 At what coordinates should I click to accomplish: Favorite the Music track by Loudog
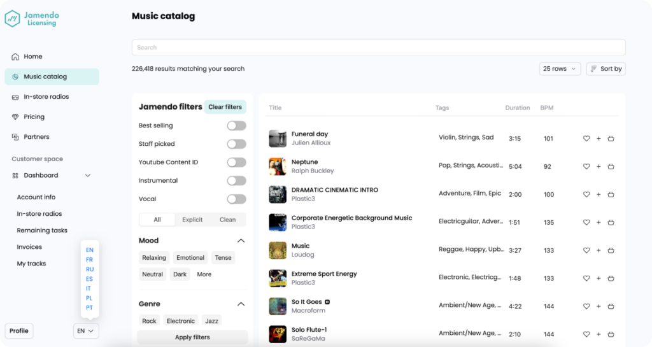(586, 250)
